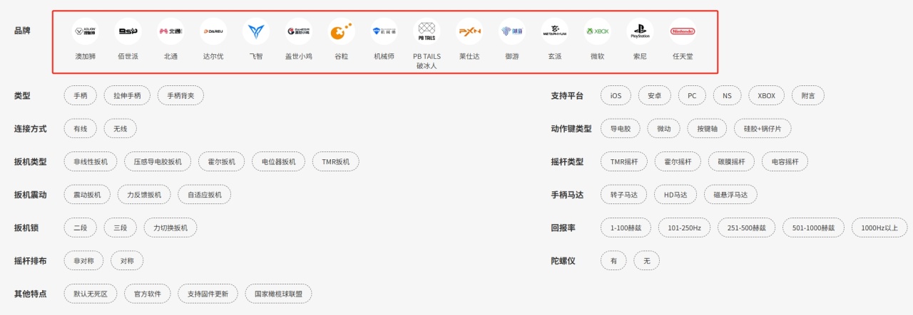Choose 按键轴 action button type
This screenshot has height=315, width=913.
pos(707,129)
